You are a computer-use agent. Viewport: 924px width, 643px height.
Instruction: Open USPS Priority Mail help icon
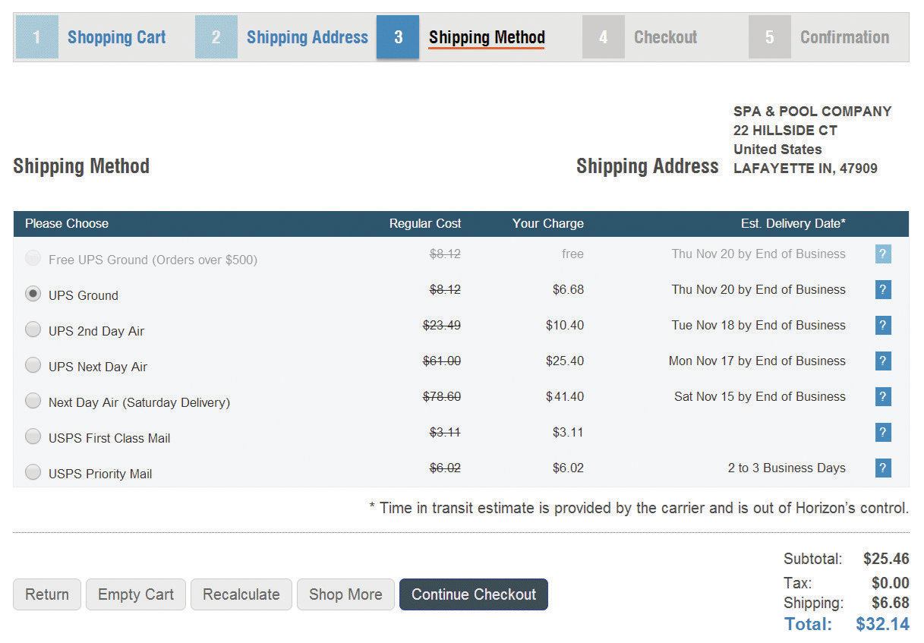click(882, 468)
